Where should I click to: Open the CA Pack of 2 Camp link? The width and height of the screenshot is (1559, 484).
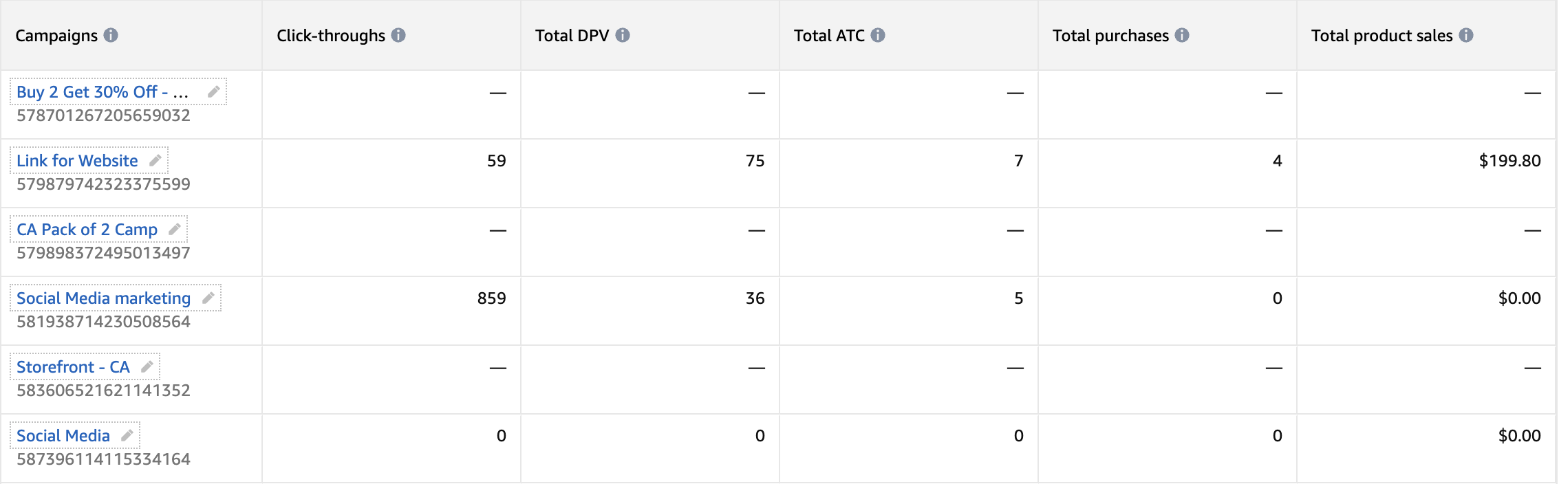[87, 230]
